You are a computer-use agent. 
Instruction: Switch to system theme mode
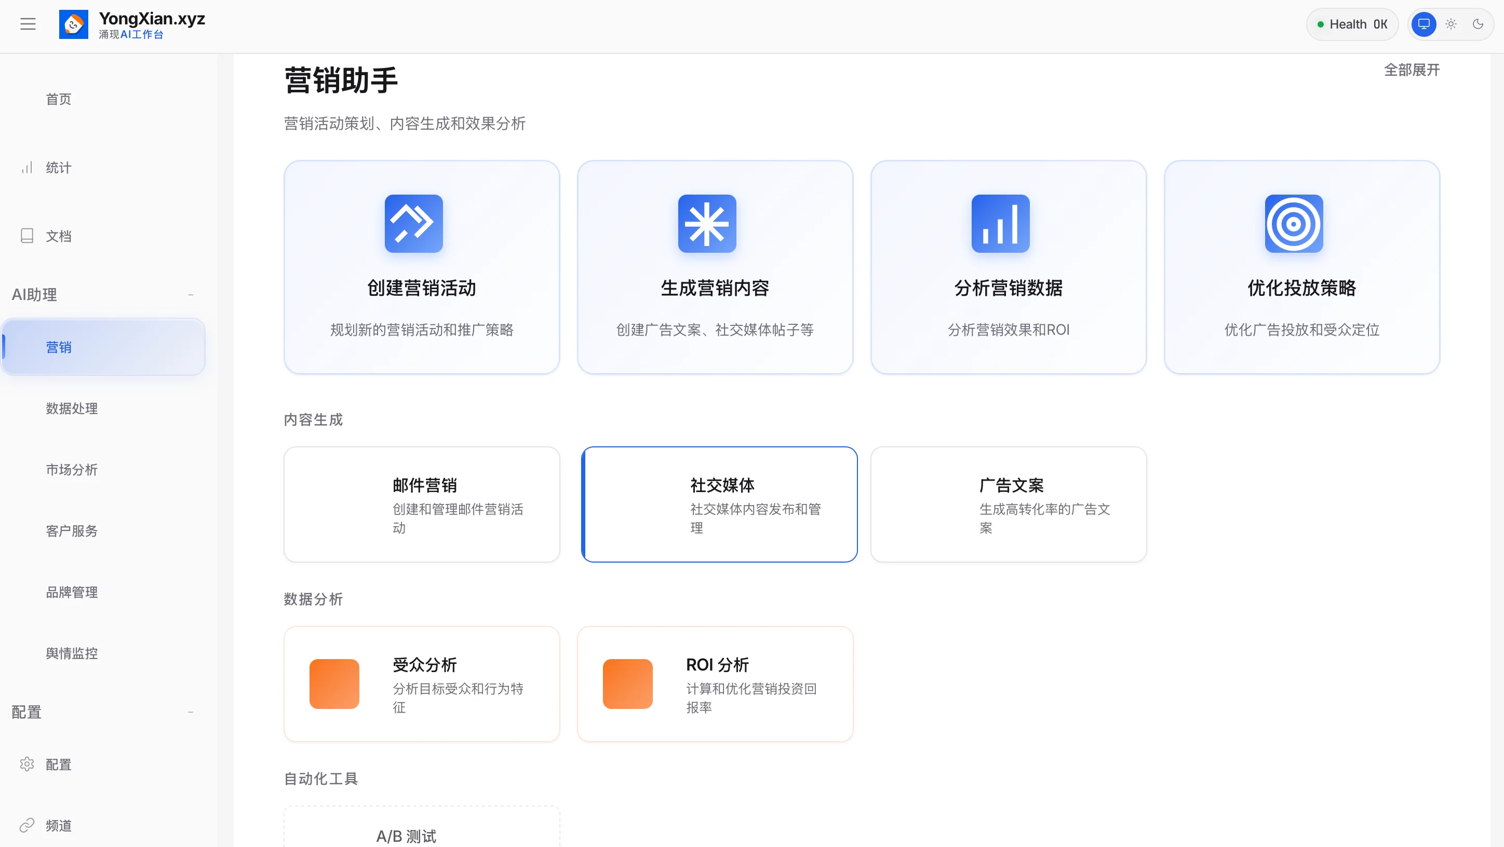(x=1424, y=24)
